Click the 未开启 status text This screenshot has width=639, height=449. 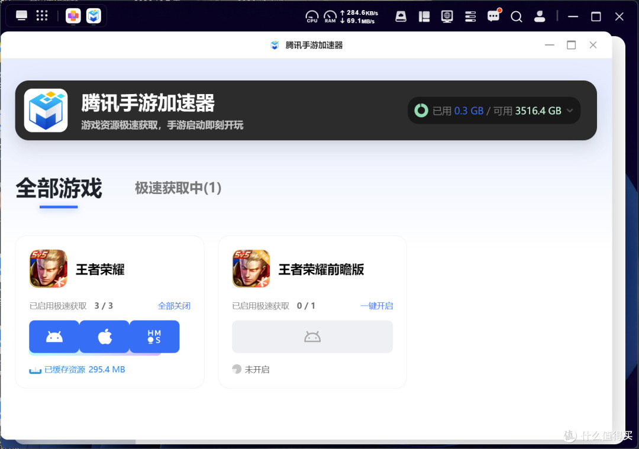click(x=257, y=370)
